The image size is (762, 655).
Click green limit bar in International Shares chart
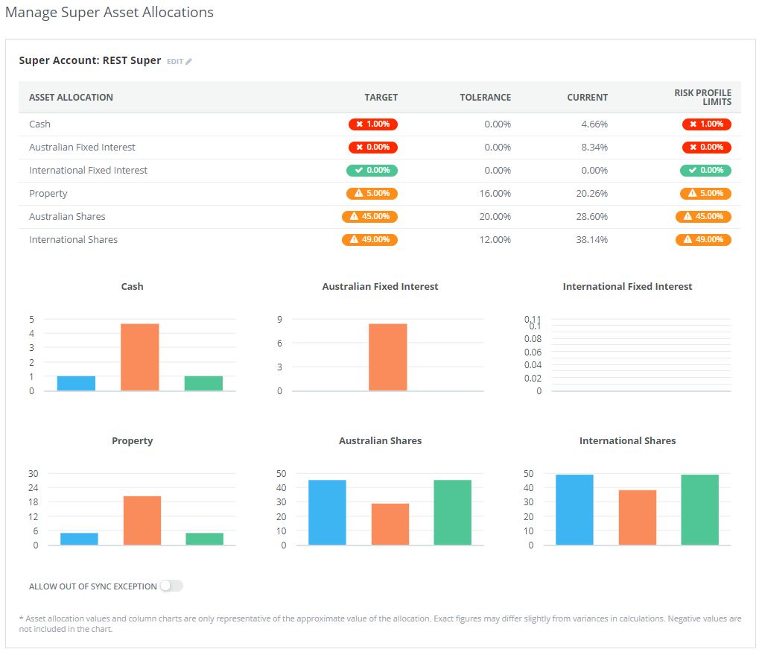point(699,510)
